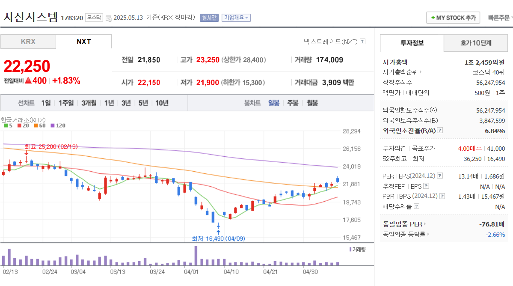This screenshot has width=513, height=286.
Task: Open the 넥스트레이드(NXT) help icon
Action: (x=363, y=41)
